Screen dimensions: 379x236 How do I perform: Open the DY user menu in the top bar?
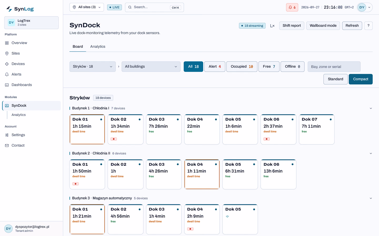click(365, 7)
